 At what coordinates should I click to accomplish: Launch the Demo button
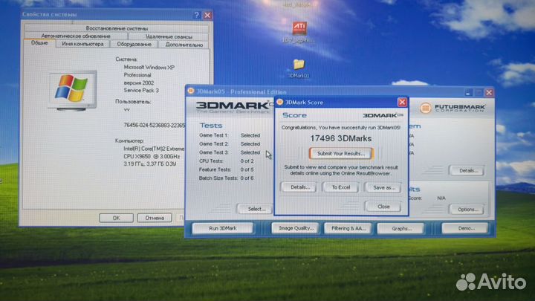click(466, 228)
